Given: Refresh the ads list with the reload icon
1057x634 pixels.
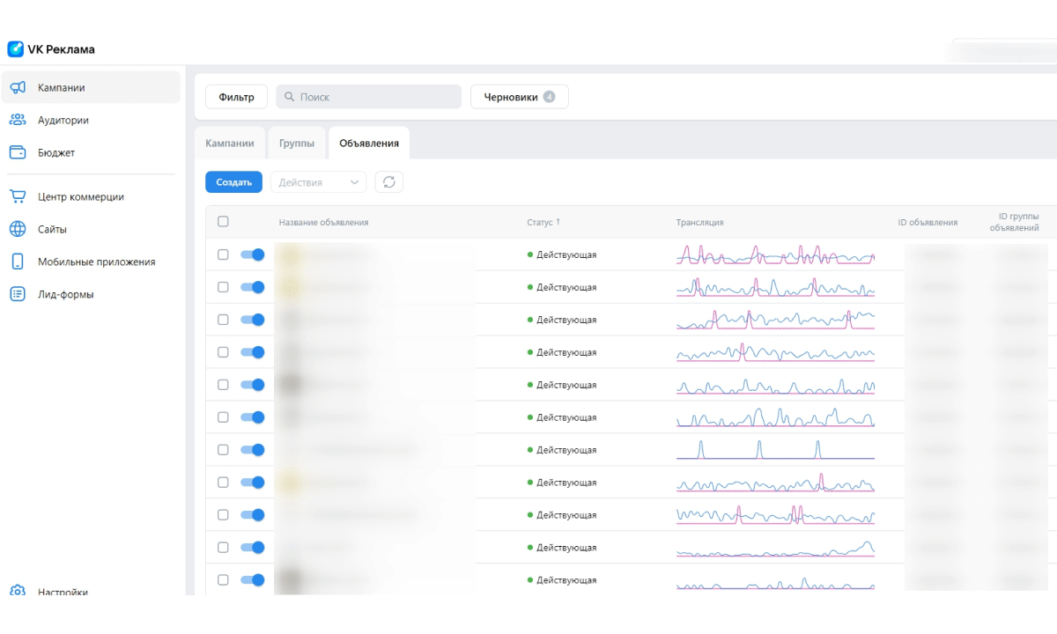Looking at the screenshot, I should click(389, 182).
